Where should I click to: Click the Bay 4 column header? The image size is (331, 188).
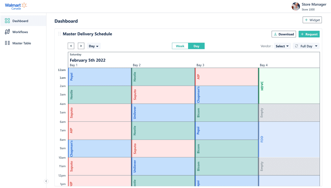tap(264, 65)
